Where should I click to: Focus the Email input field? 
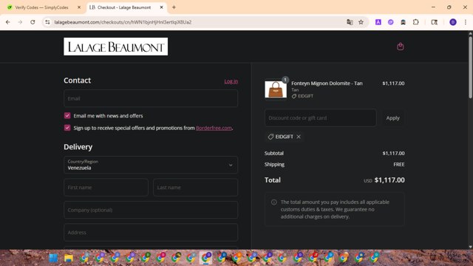151,98
